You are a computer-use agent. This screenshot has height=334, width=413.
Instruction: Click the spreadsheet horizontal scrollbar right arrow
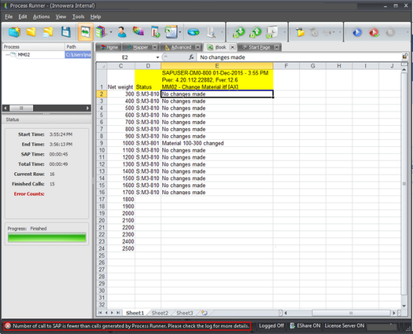394,313
